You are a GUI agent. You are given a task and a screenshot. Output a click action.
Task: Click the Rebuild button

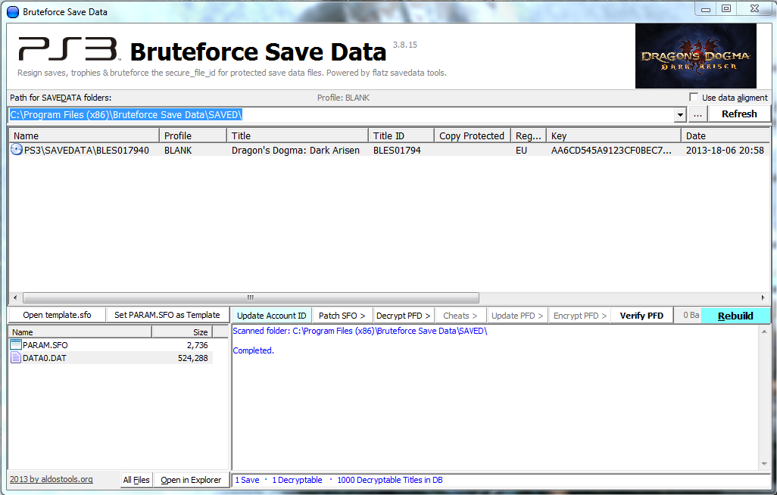click(x=735, y=316)
